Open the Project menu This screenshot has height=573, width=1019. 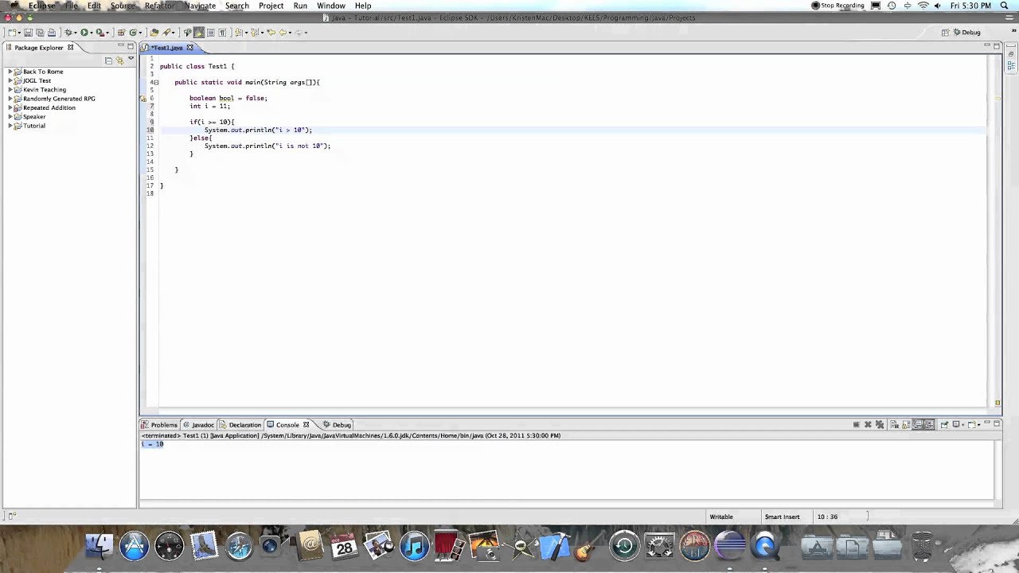point(271,6)
